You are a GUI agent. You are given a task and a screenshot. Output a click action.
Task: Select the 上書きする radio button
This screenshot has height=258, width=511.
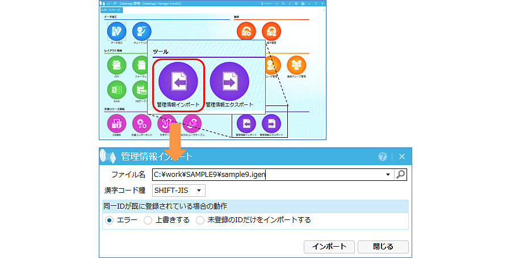[148, 220]
